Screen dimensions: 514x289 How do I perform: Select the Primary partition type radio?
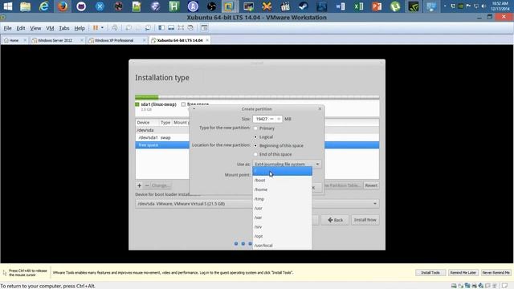pos(255,128)
